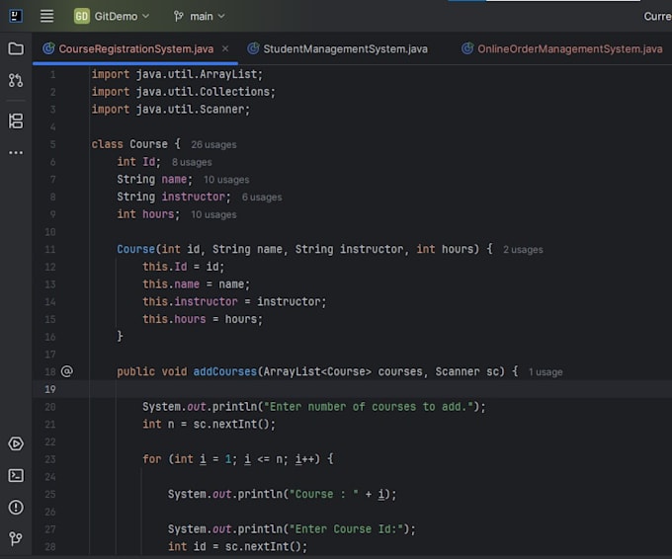This screenshot has height=559, width=672.
Task: Click the 2 usages hint on constructor
Action: (x=523, y=250)
